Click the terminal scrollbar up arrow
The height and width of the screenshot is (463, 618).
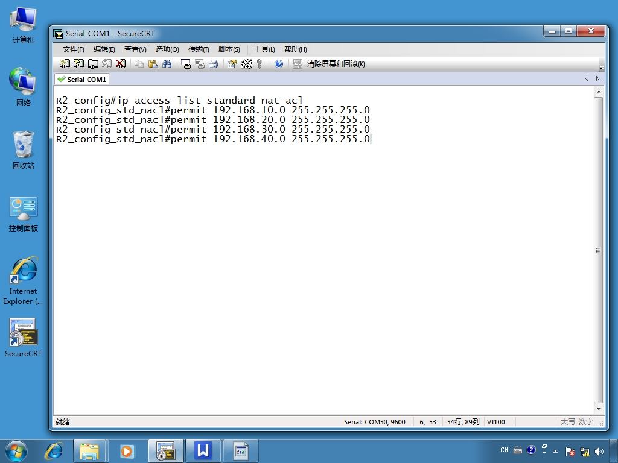(598, 92)
